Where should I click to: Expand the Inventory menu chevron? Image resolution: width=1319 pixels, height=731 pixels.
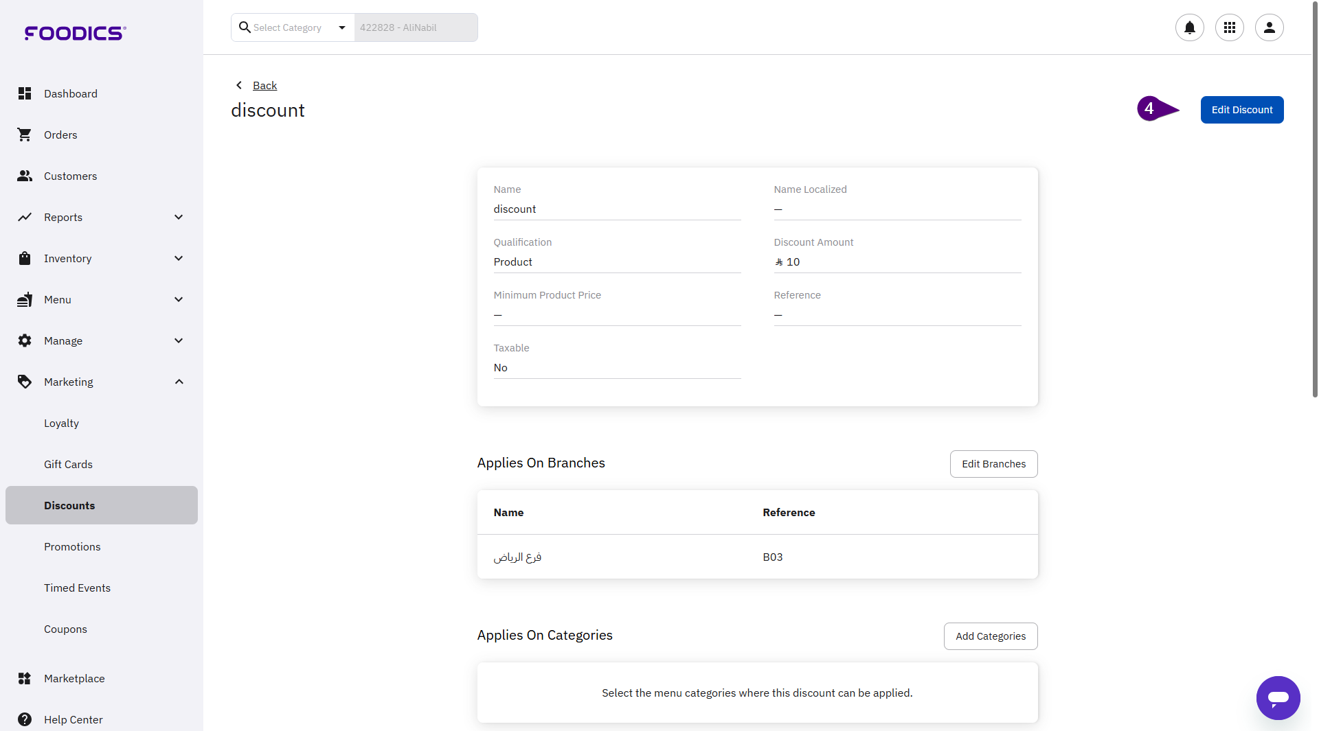(179, 258)
